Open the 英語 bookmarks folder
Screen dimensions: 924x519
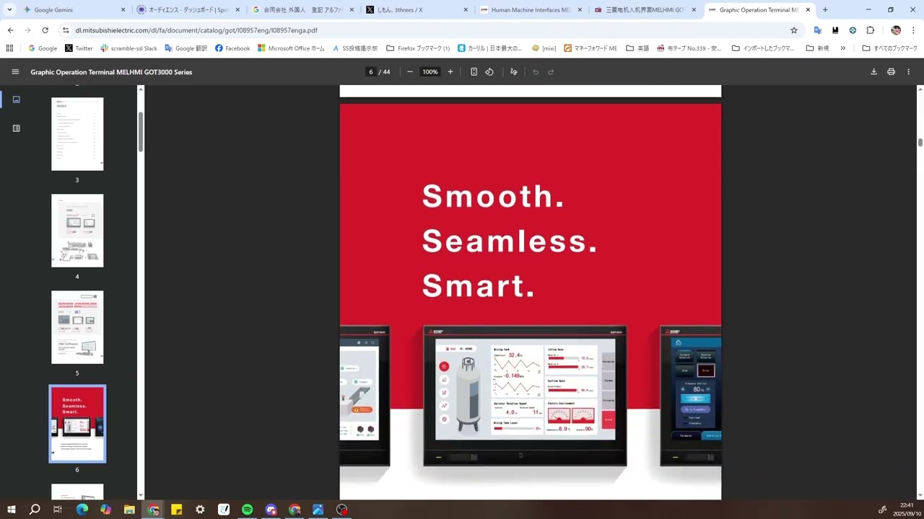tap(637, 48)
